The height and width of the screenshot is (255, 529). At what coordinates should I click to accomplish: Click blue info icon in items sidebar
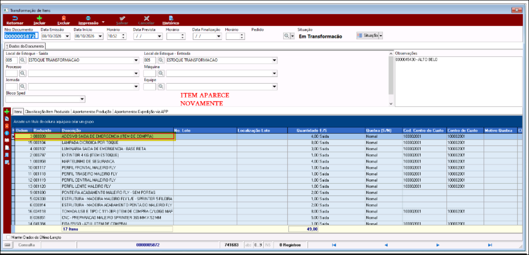tap(7, 133)
